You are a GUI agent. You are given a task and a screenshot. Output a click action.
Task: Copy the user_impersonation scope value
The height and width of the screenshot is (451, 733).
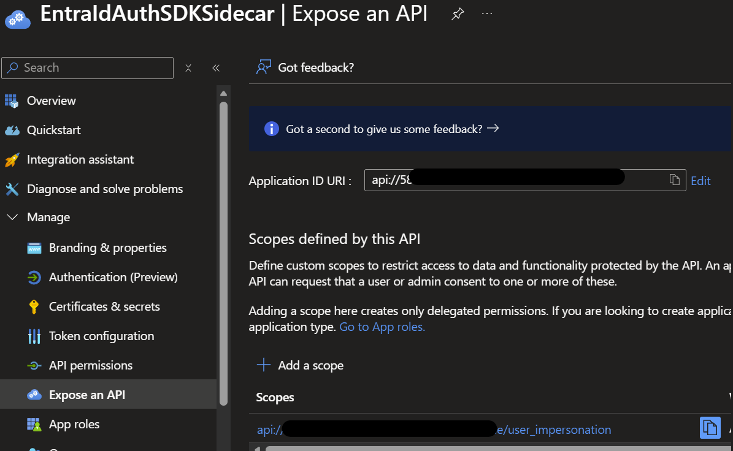(x=710, y=428)
